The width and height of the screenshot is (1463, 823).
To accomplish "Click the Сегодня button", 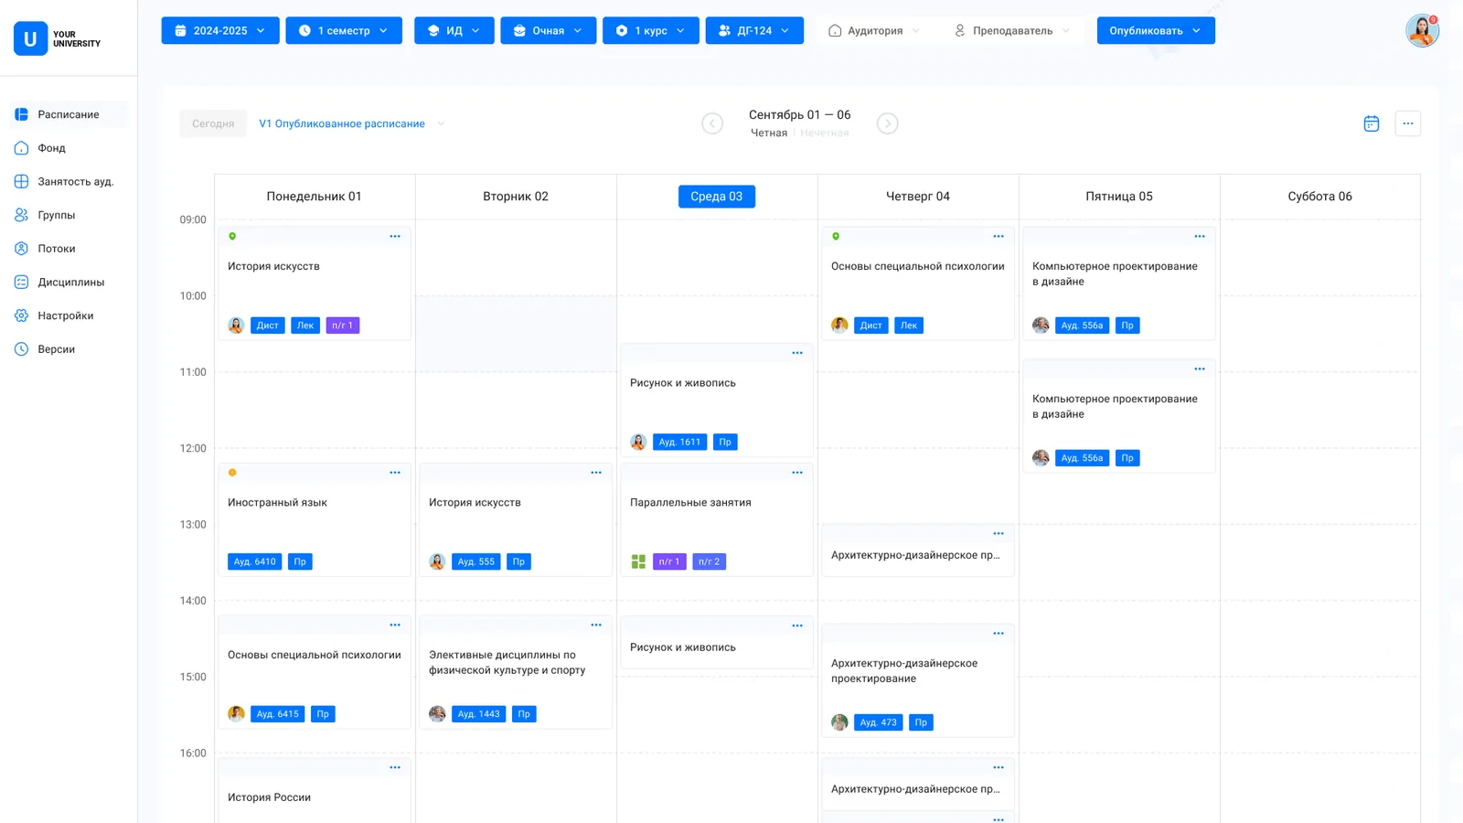I will [213, 123].
